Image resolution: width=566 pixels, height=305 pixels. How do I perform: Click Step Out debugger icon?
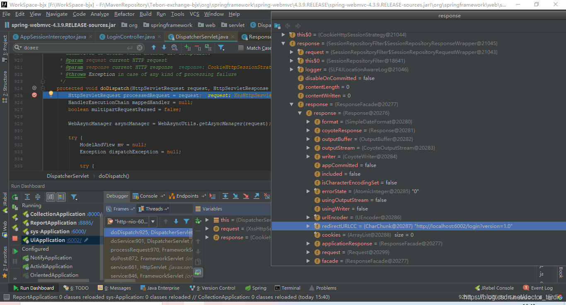pos(257,196)
